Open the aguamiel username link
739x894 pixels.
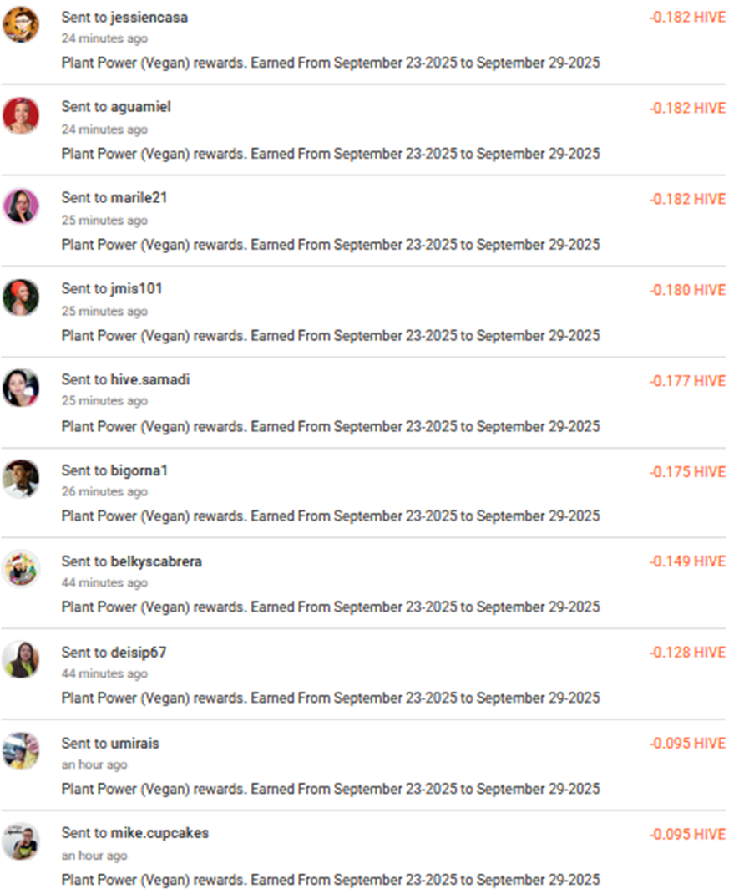(x=140, y=107)
